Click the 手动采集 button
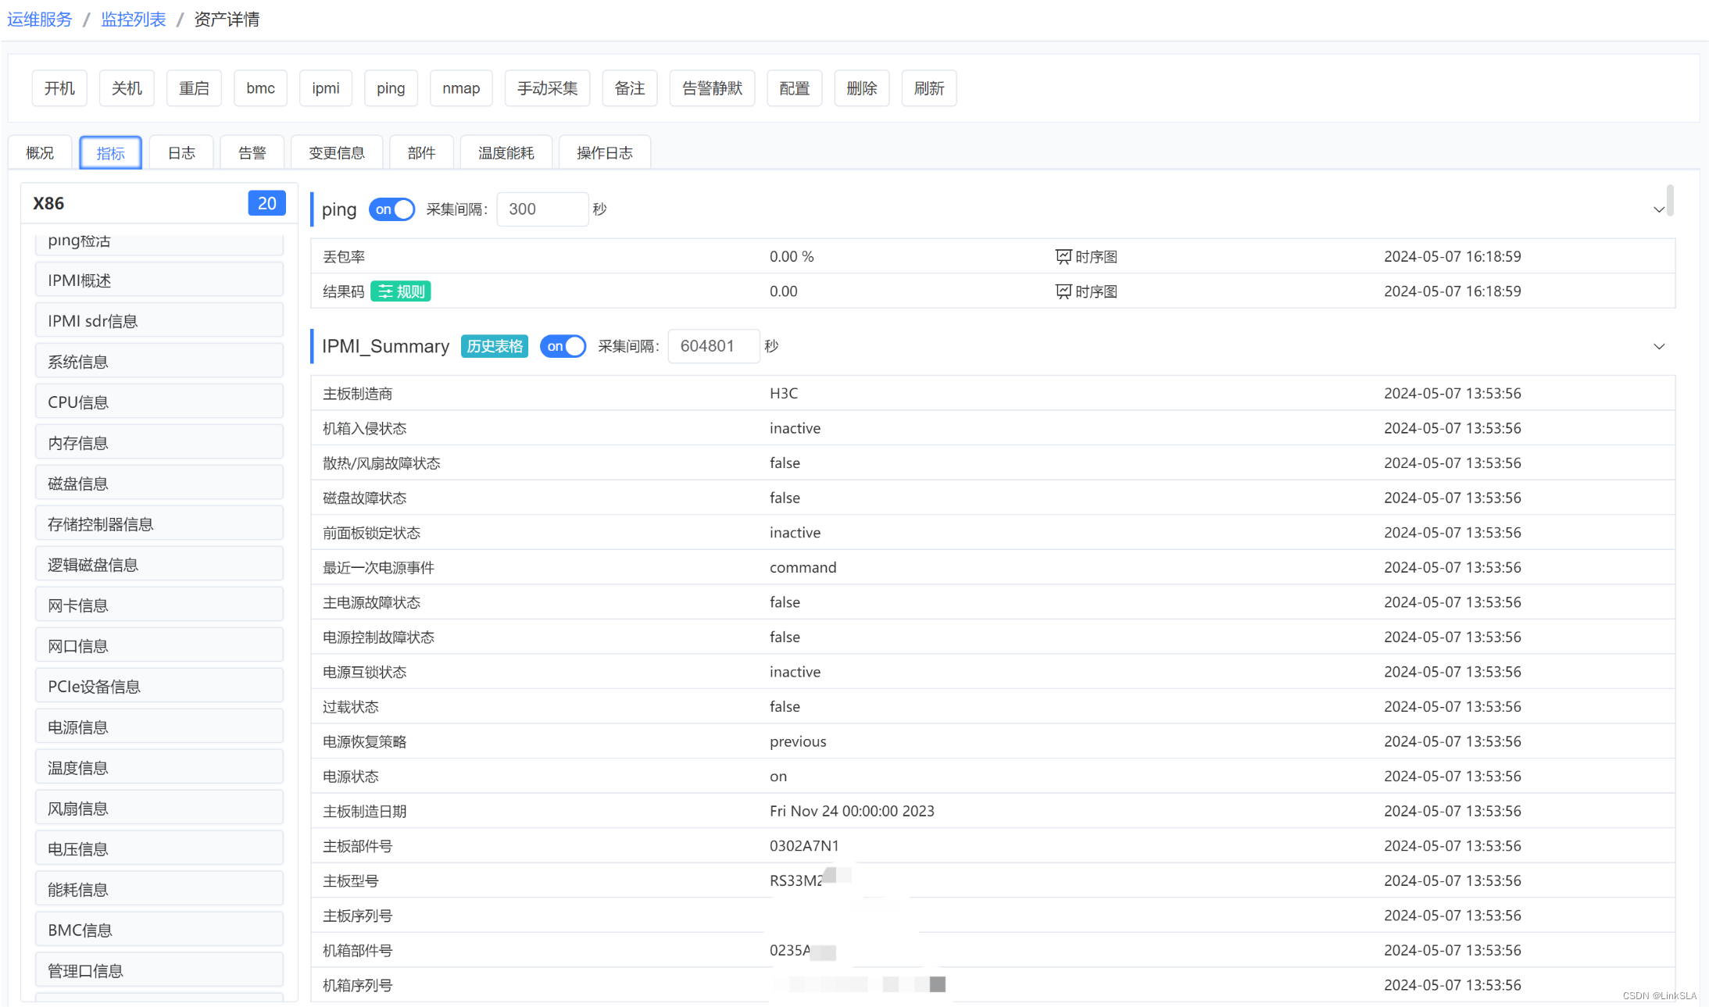This screenshot has height=1007, width=1709. point(547,88)
